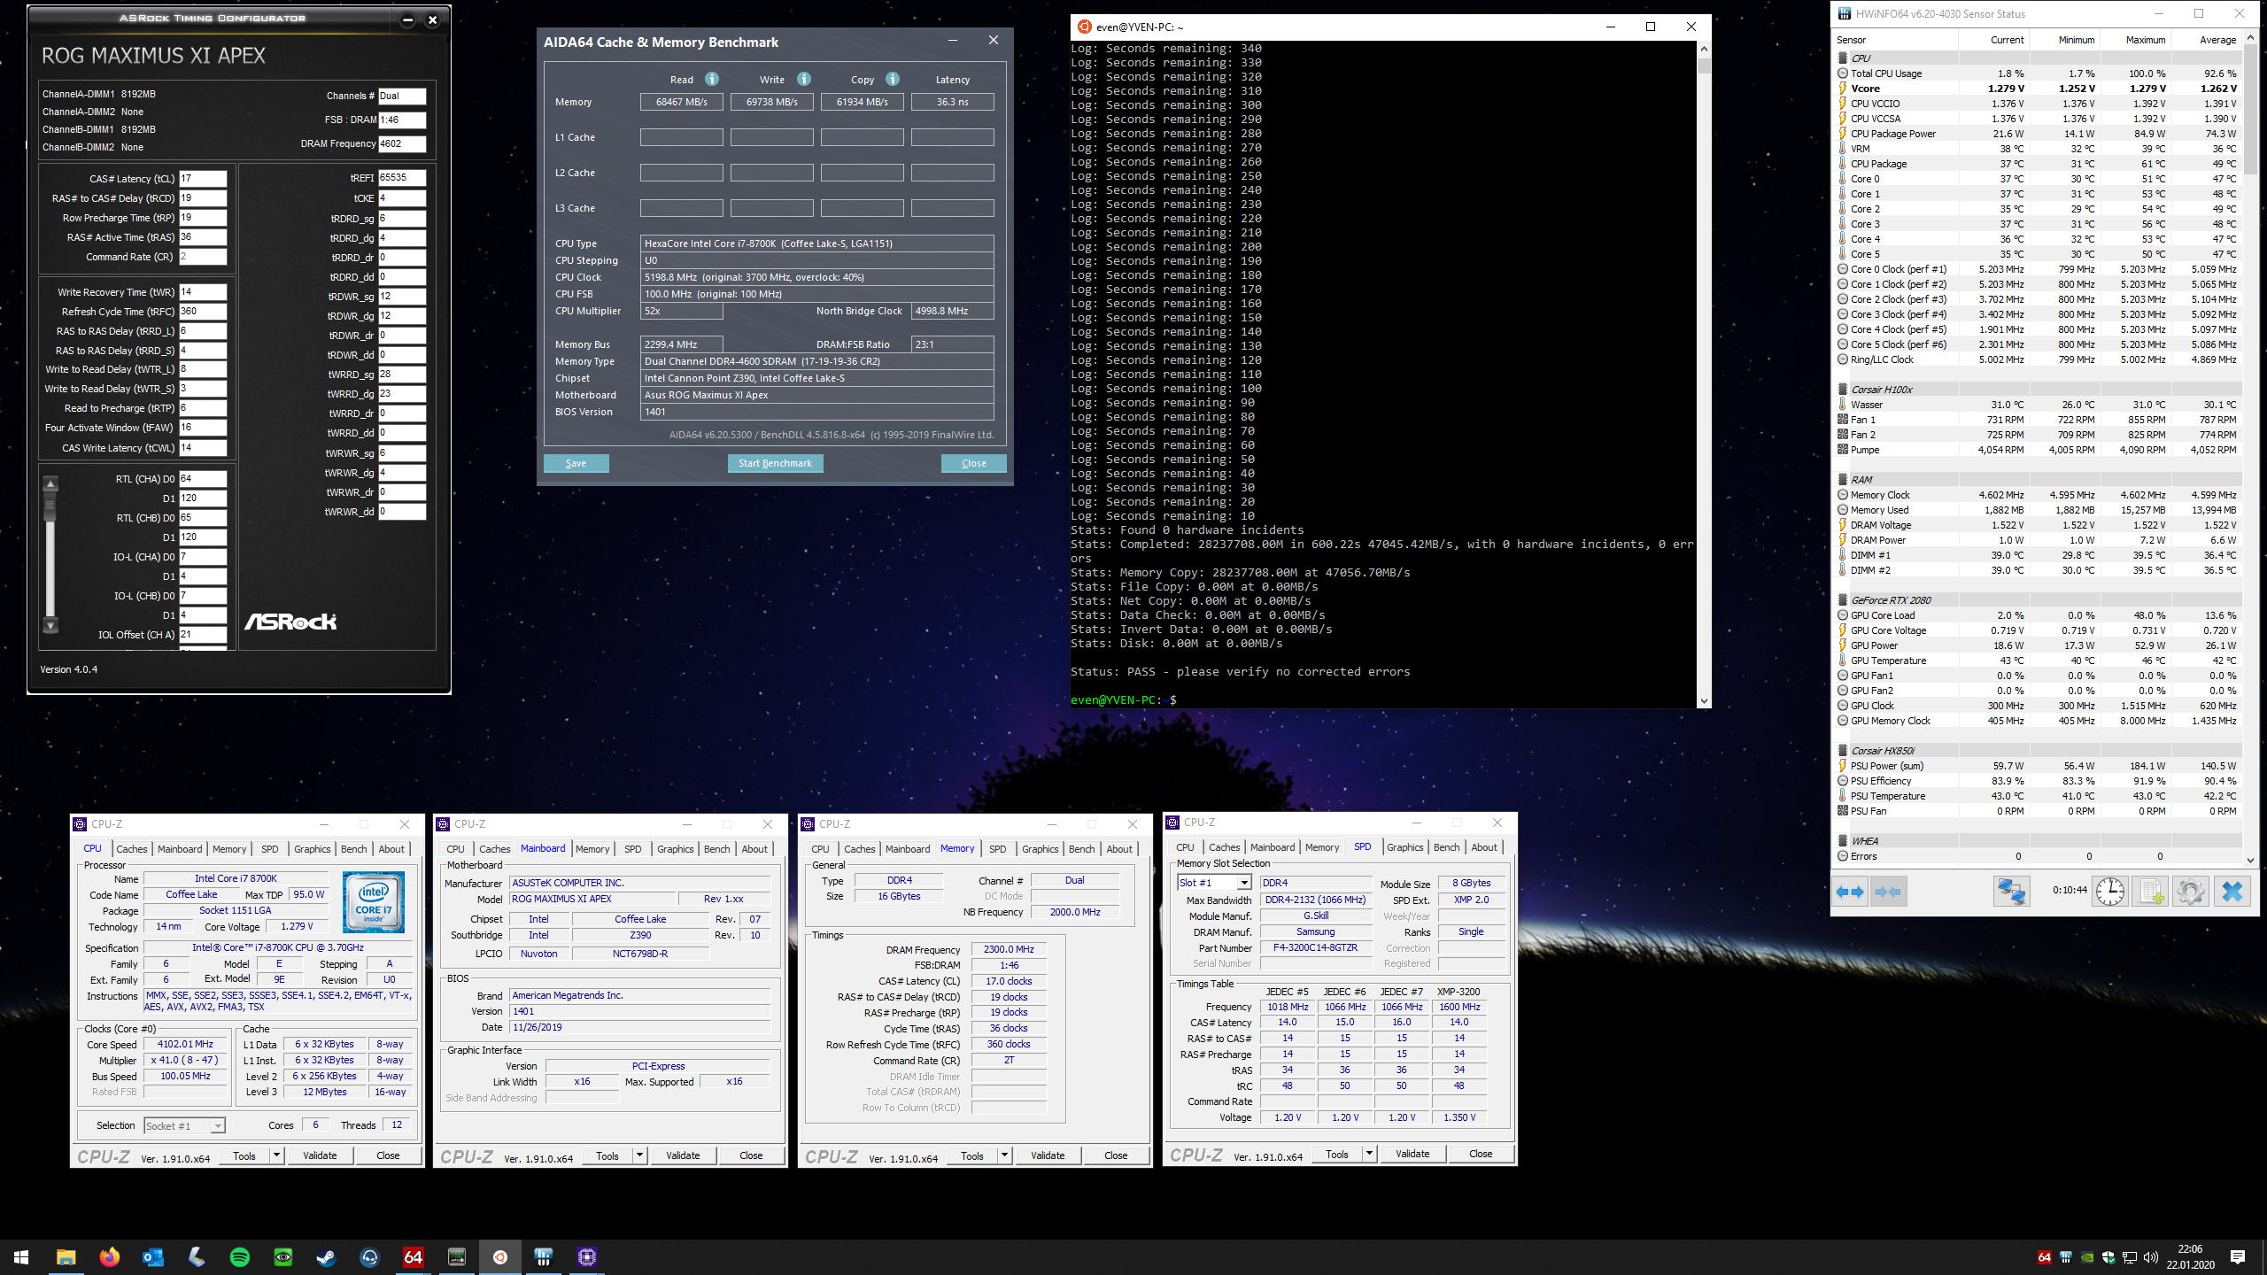Click the tCL CAS# Latency value field
This screenshot has width=2267, height=1275.
[x=203, y=179]
